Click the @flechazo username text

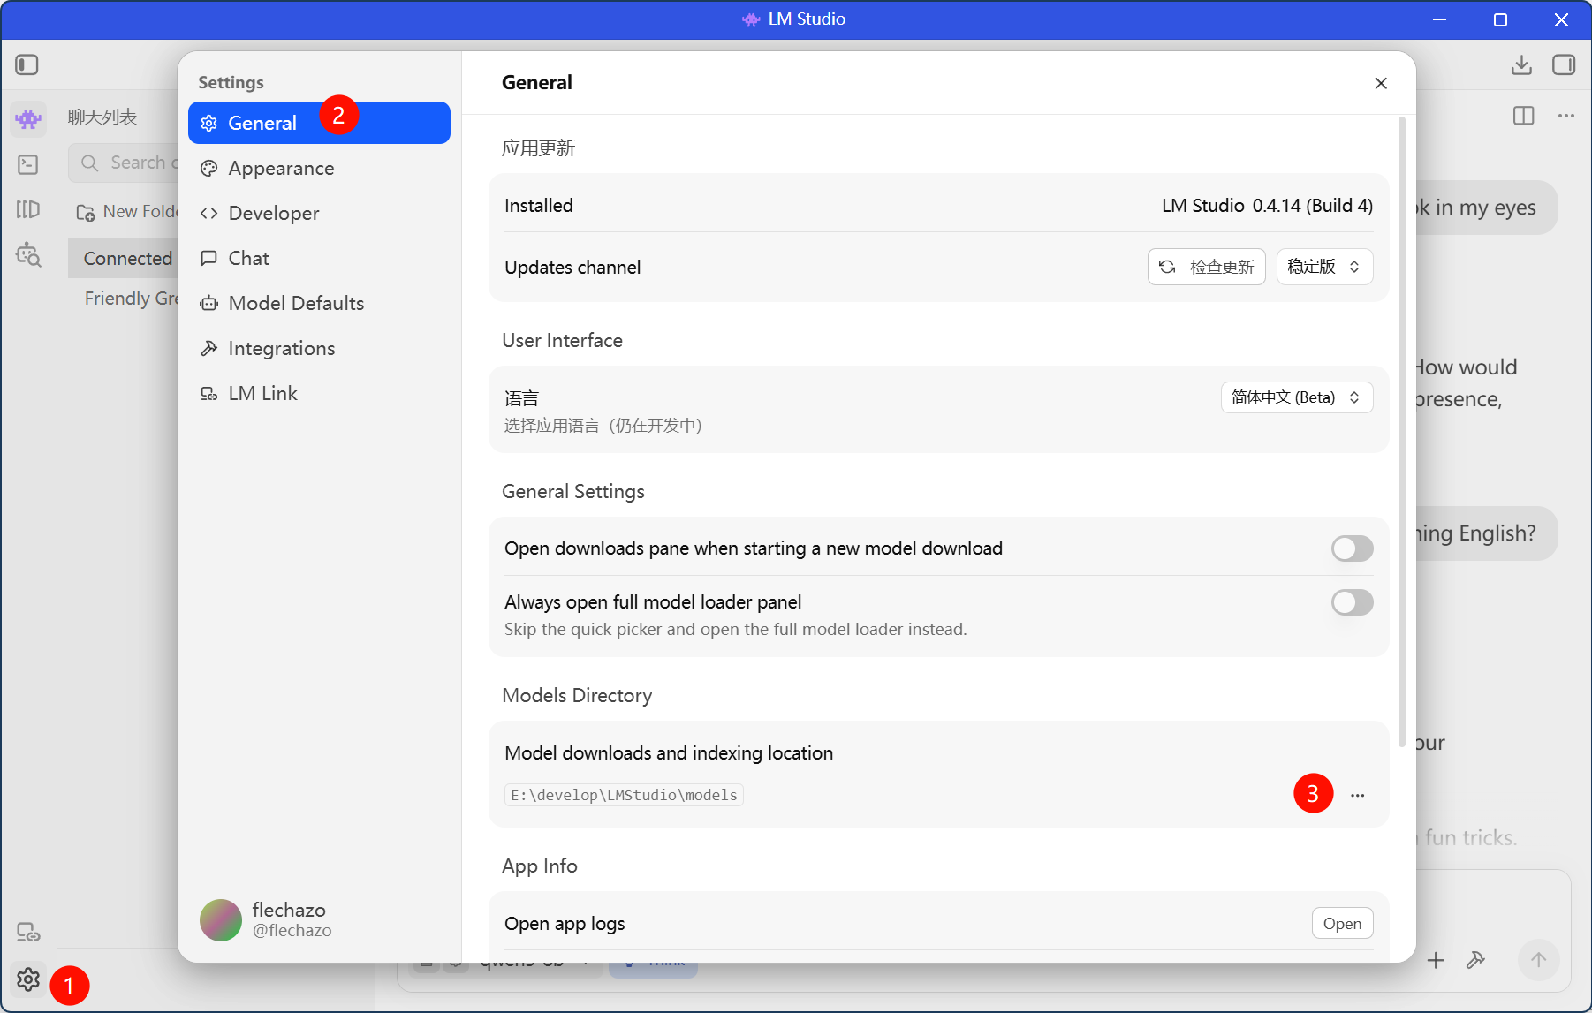click(x=292, y=931)
